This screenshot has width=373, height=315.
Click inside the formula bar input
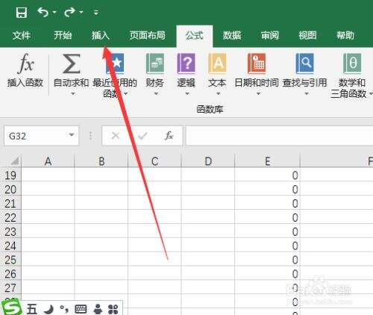279,136
